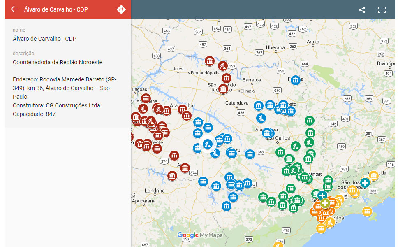Viewport: 398px width, 249px height.
Task: Click the Google My Maps logo
Action: (x=200, y=235)
